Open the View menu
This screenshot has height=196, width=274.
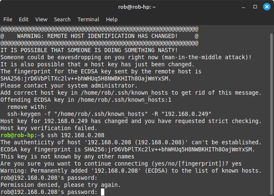[41, 19]
